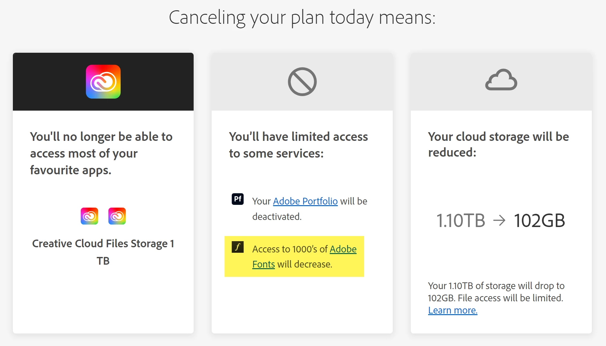Open the Adobe Fonts link

click(343, 249)
